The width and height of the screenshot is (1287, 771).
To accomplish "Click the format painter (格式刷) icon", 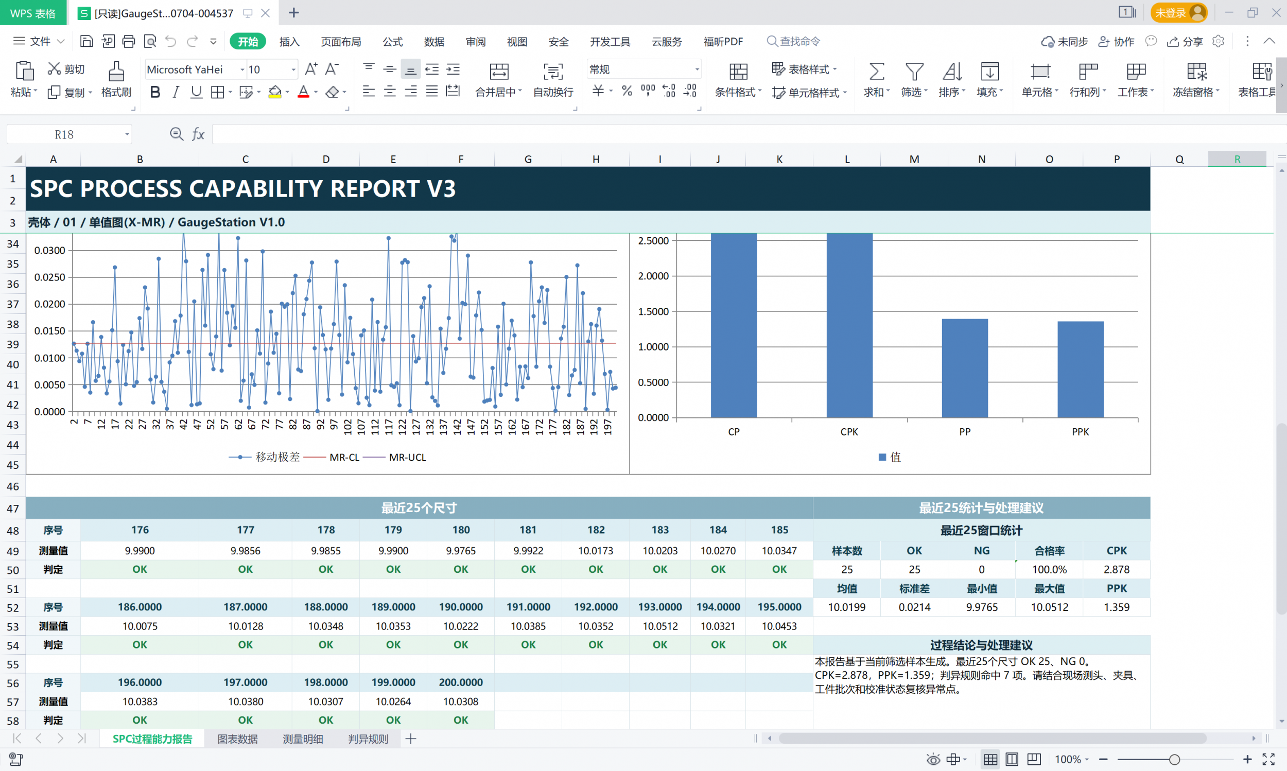I will [116, 71].
